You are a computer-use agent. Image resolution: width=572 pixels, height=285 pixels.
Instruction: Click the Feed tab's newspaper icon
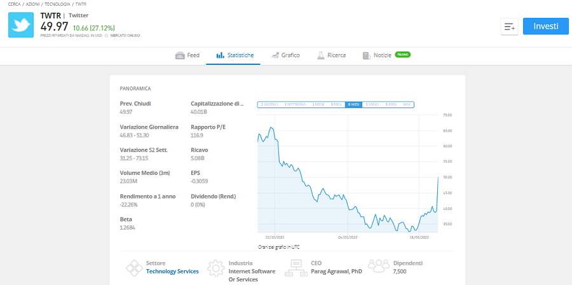click(x=180, y=56)
